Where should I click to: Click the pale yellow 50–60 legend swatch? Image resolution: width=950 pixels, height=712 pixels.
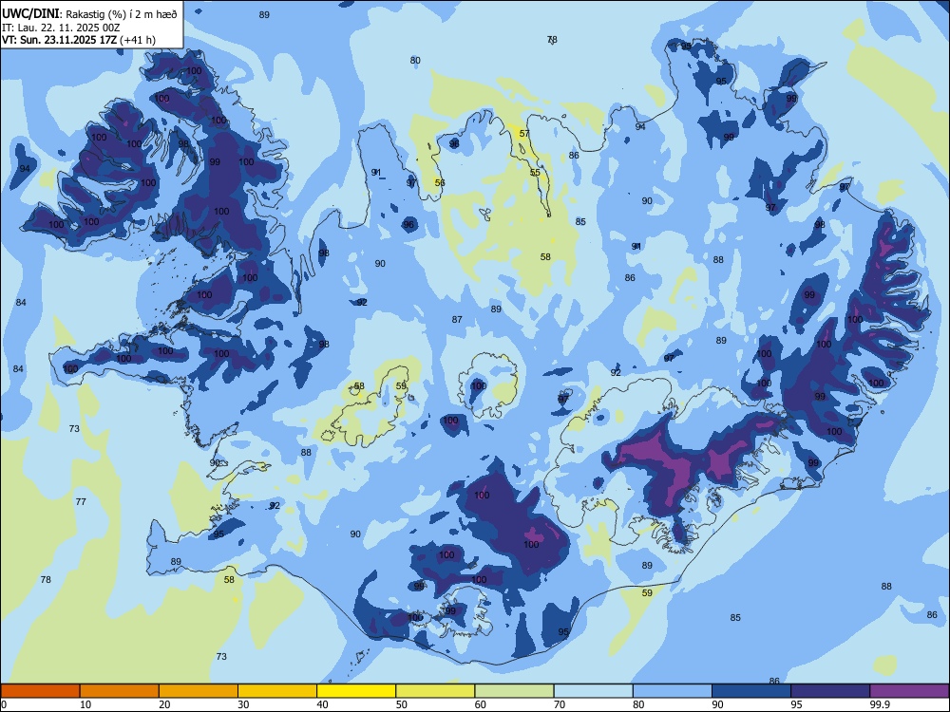coord(435,691)
